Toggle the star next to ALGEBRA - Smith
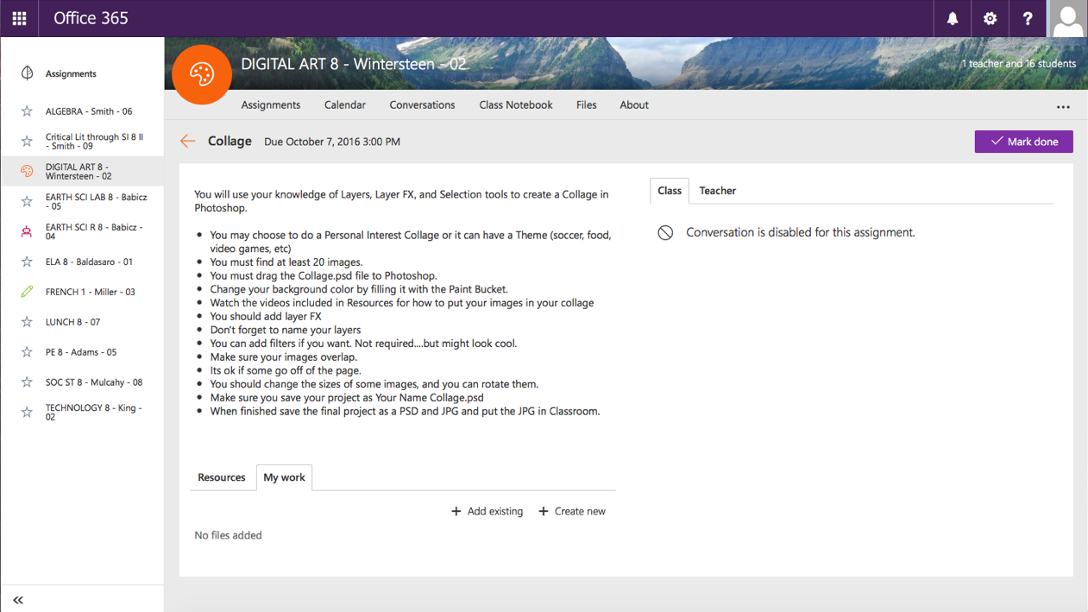 [x=27, y=111]
